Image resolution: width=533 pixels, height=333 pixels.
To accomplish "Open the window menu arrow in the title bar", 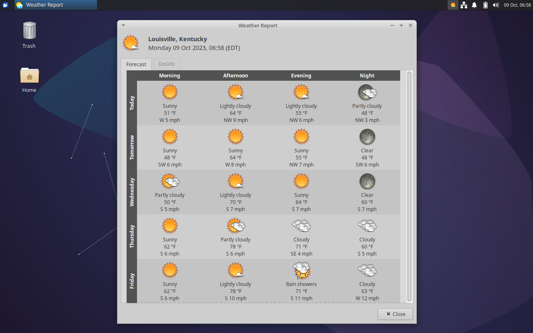I will (123, 25).
